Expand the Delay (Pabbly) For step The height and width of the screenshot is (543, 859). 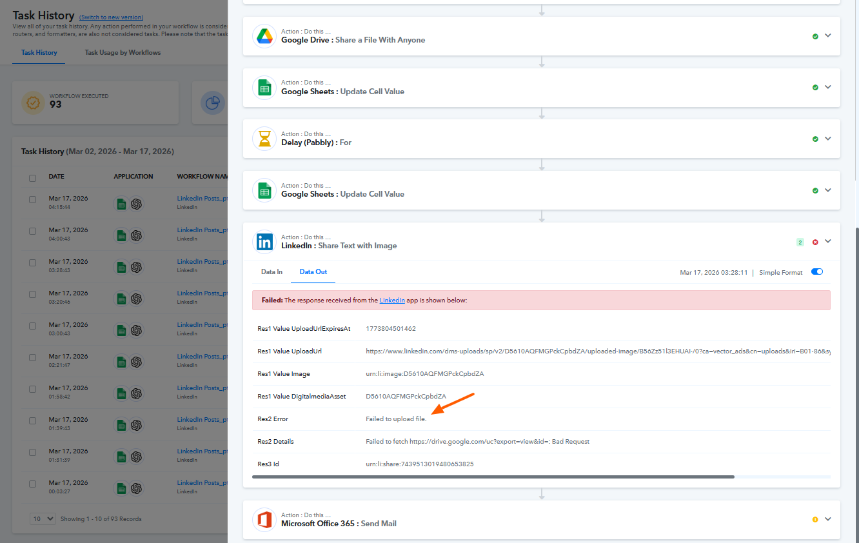(x=828, y=139)
